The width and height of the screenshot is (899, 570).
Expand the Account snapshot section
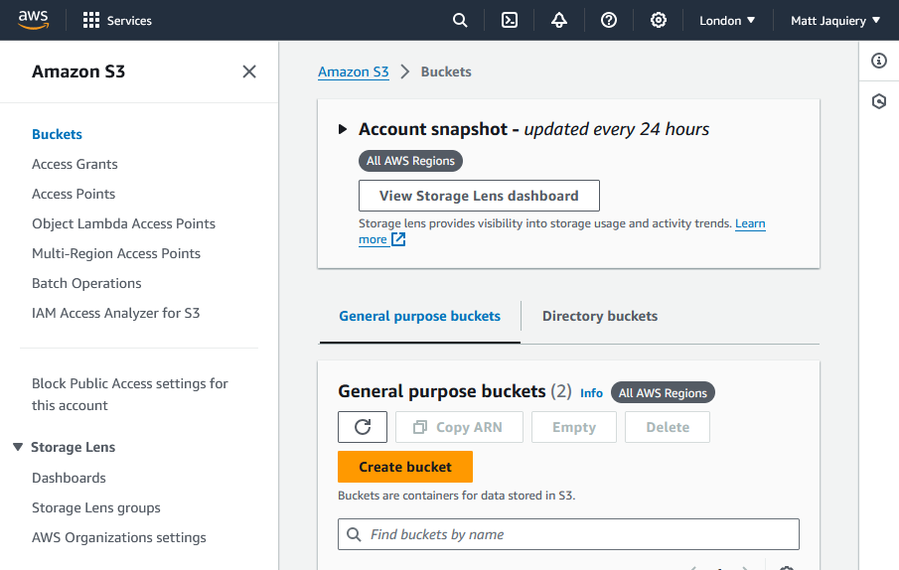tap(343, 129)
